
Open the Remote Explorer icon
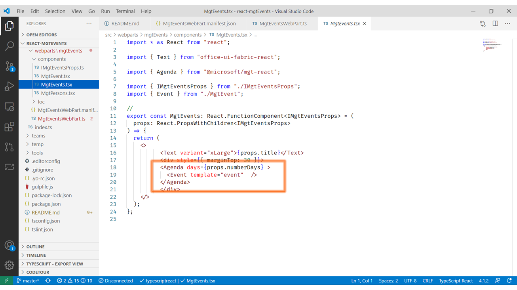point(9,107)
